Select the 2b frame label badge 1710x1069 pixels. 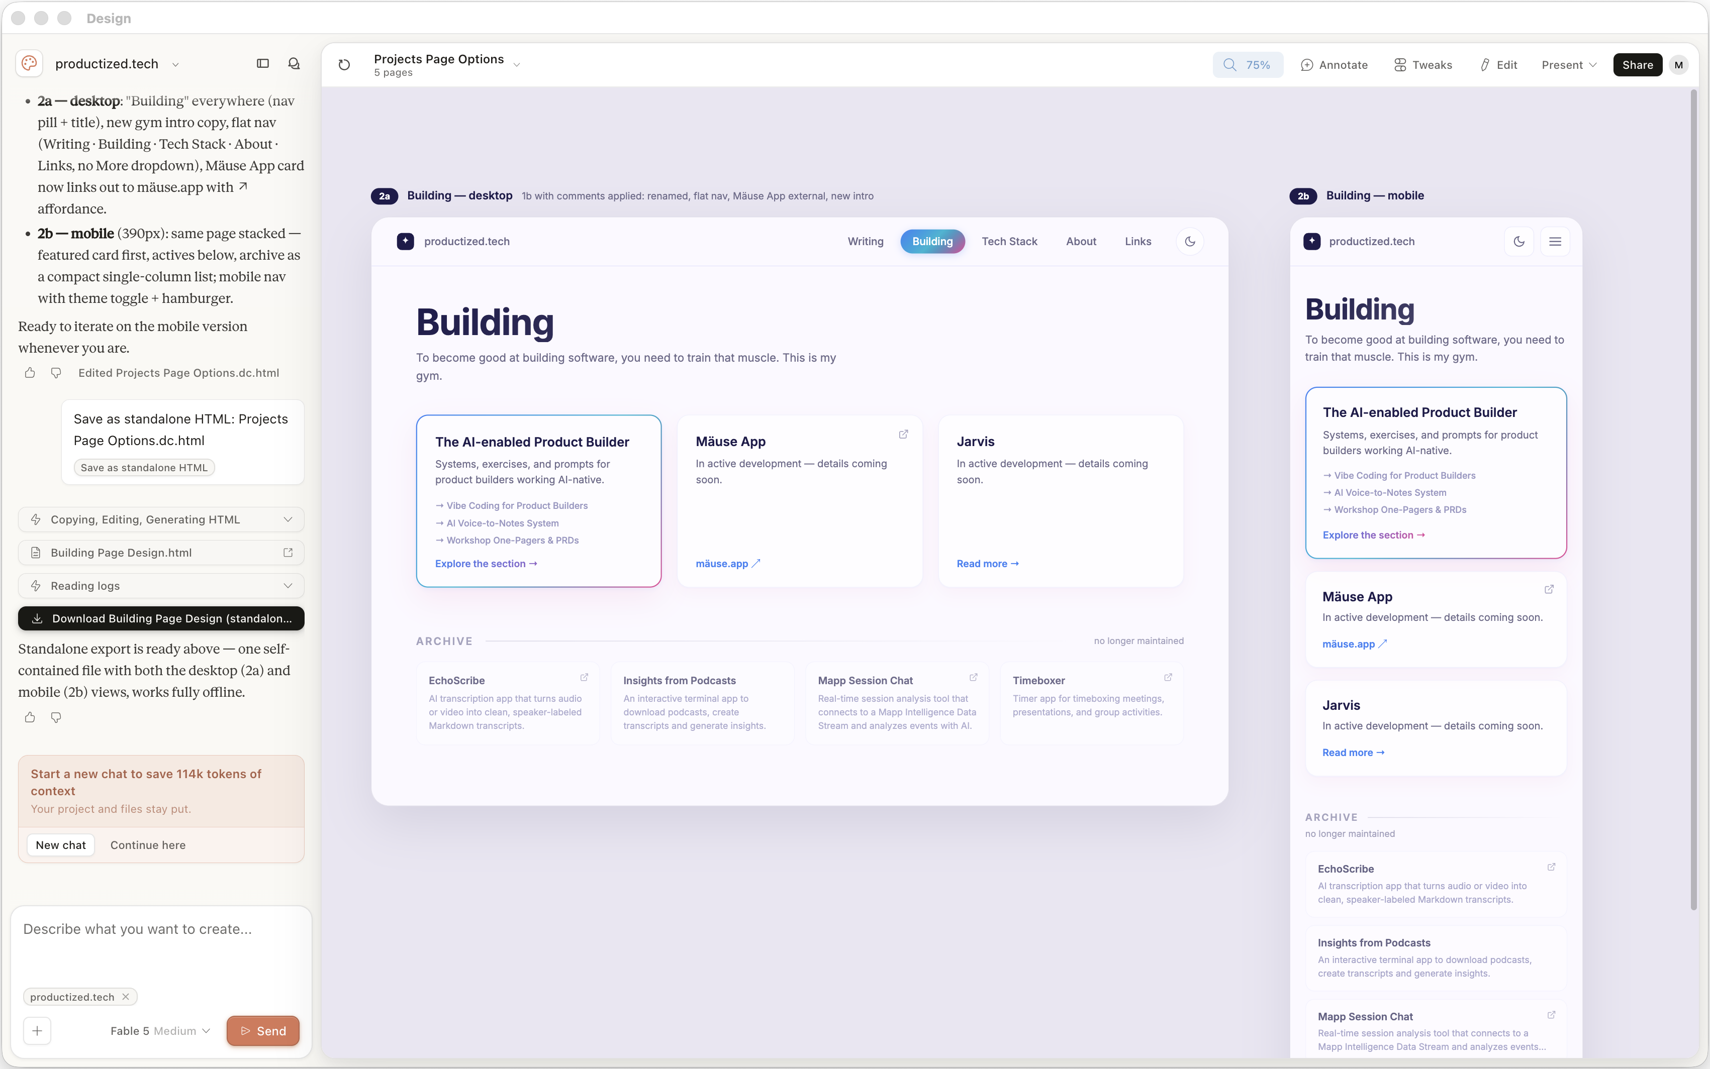tap(1303, 196)
